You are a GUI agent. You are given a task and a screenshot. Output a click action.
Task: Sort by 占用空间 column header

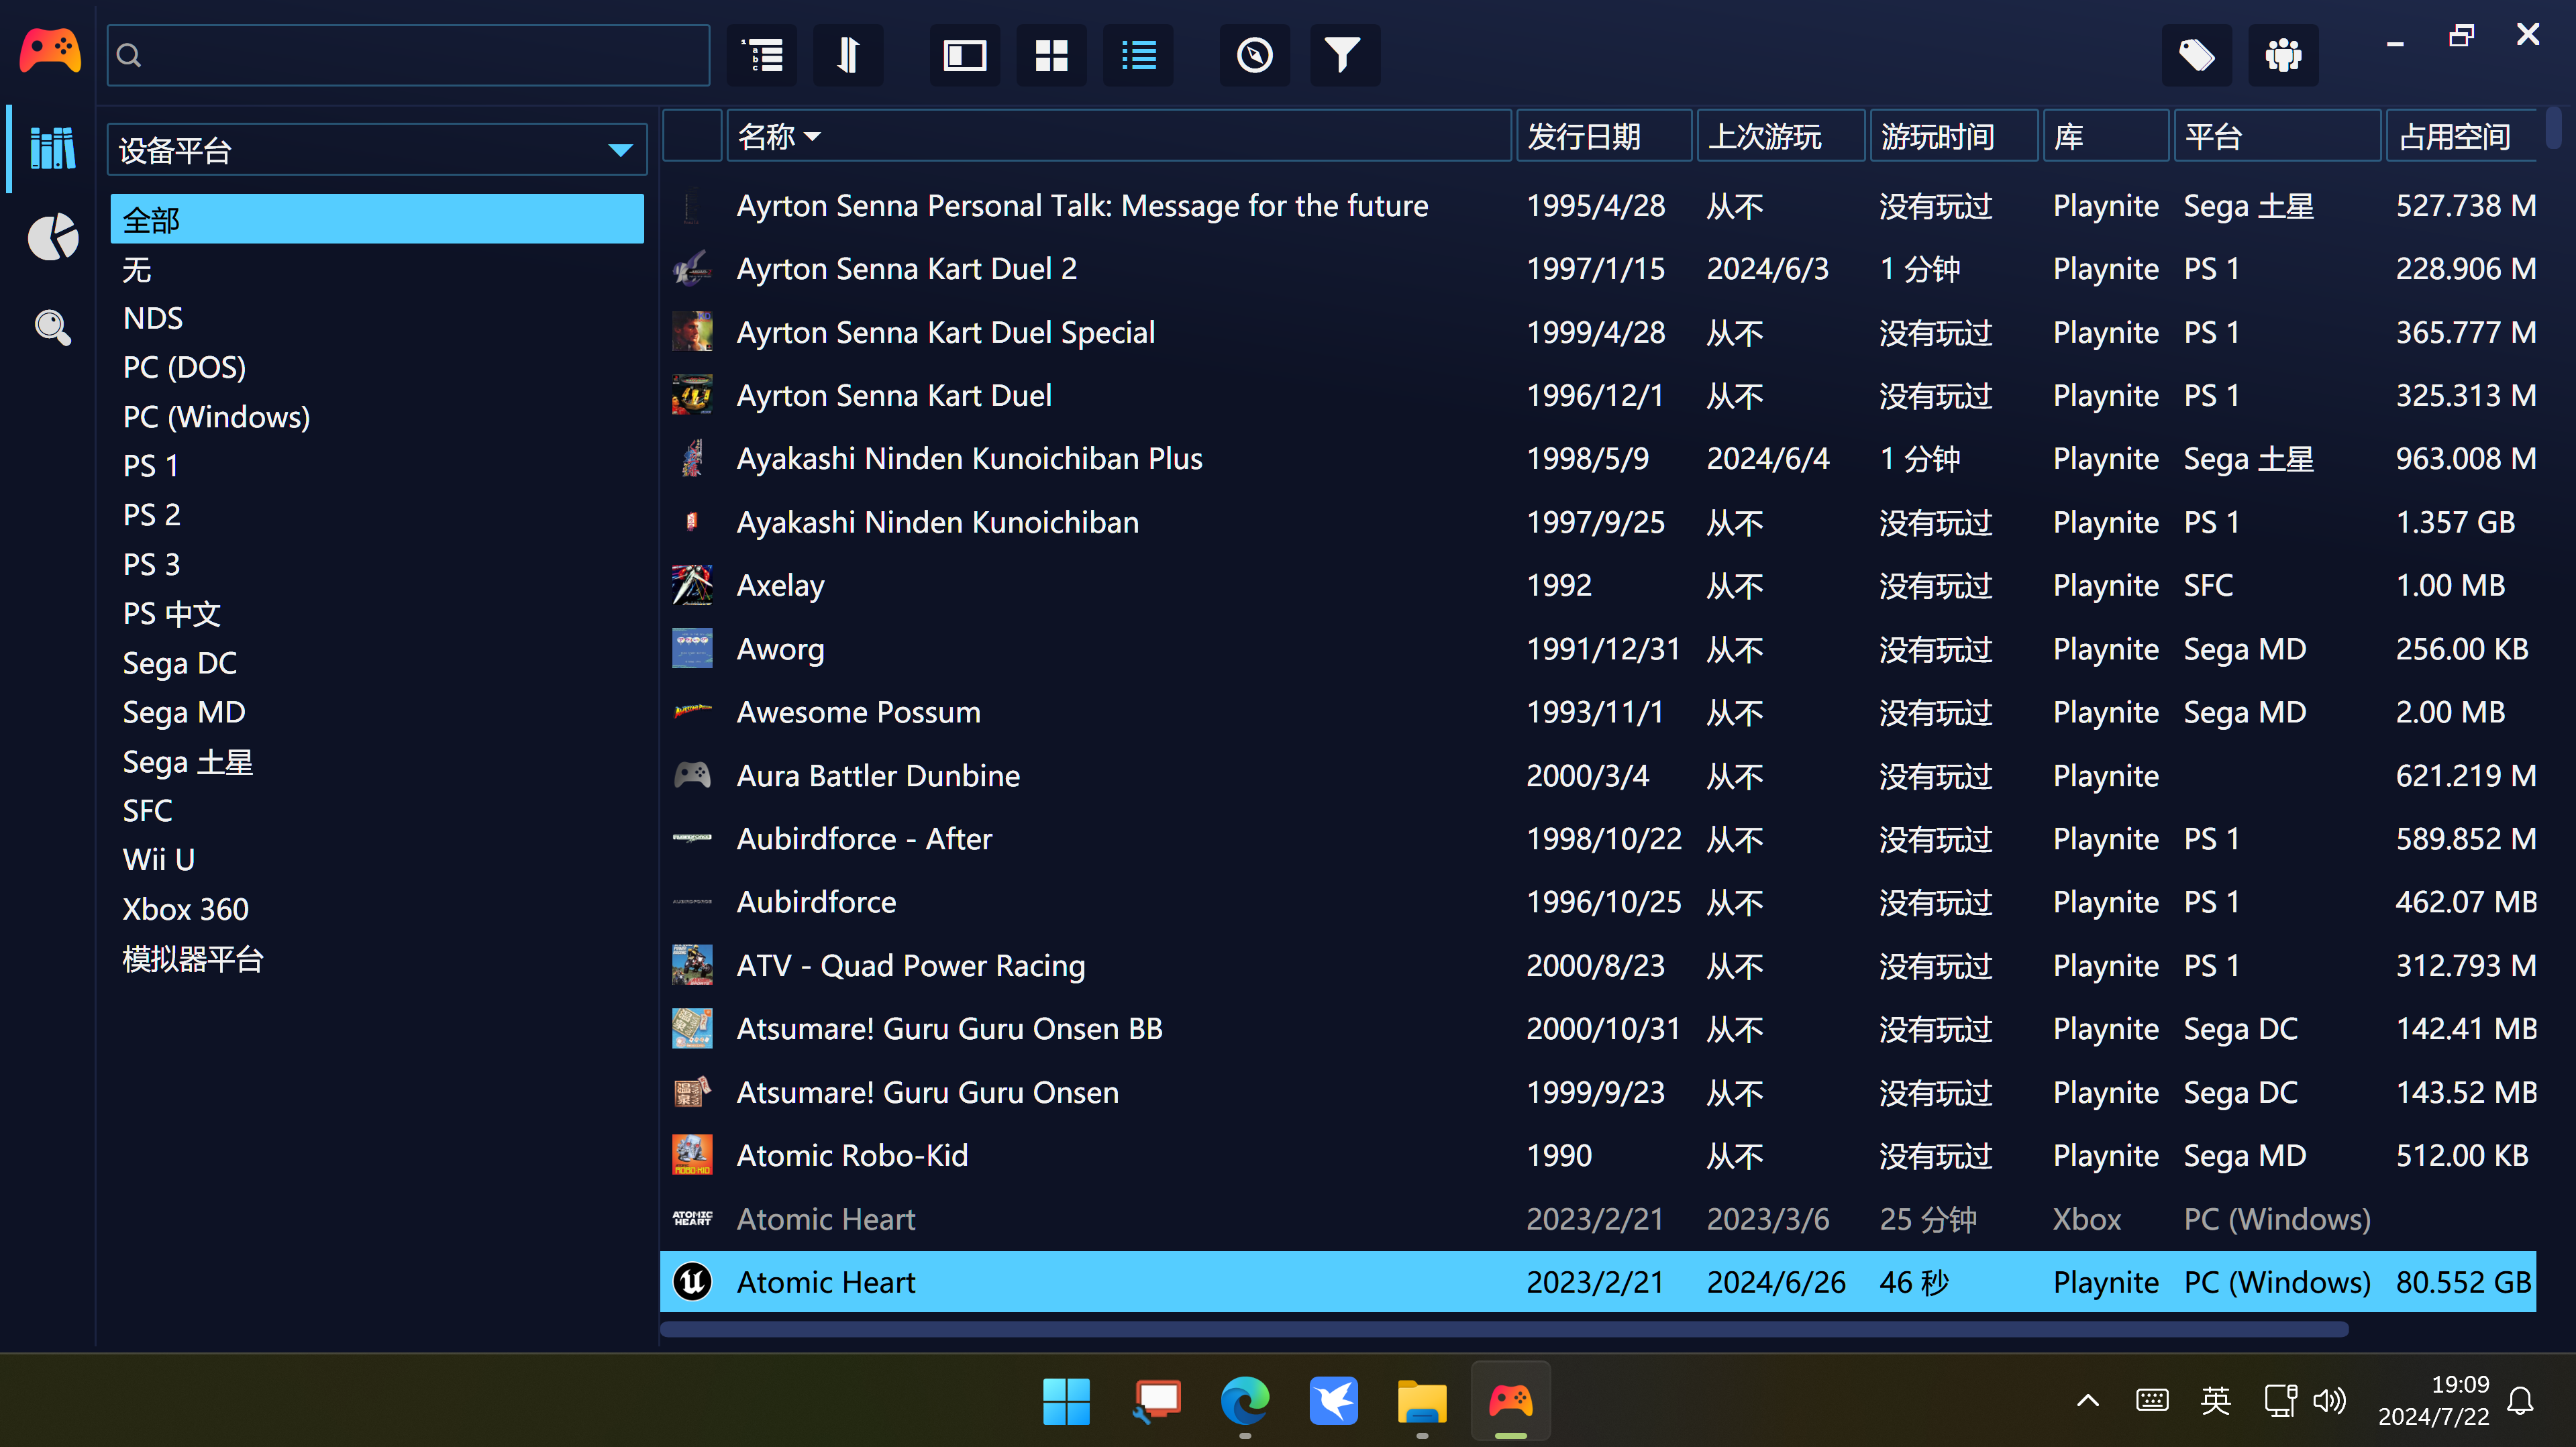click(2461, 136)
